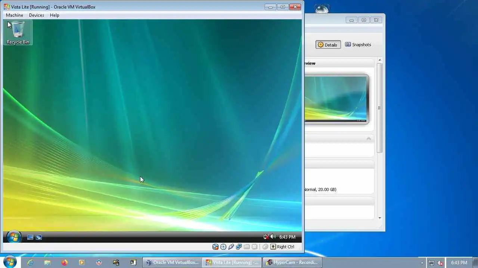Image resolution: width=478 pixels, height=268 pixels.
Task: Click the Show Desktop quick launch icon in Vista
Action: pos(30,237)
